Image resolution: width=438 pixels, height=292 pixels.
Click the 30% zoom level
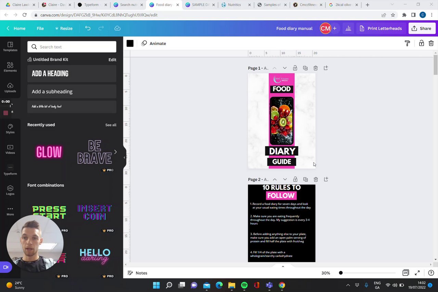326,273
